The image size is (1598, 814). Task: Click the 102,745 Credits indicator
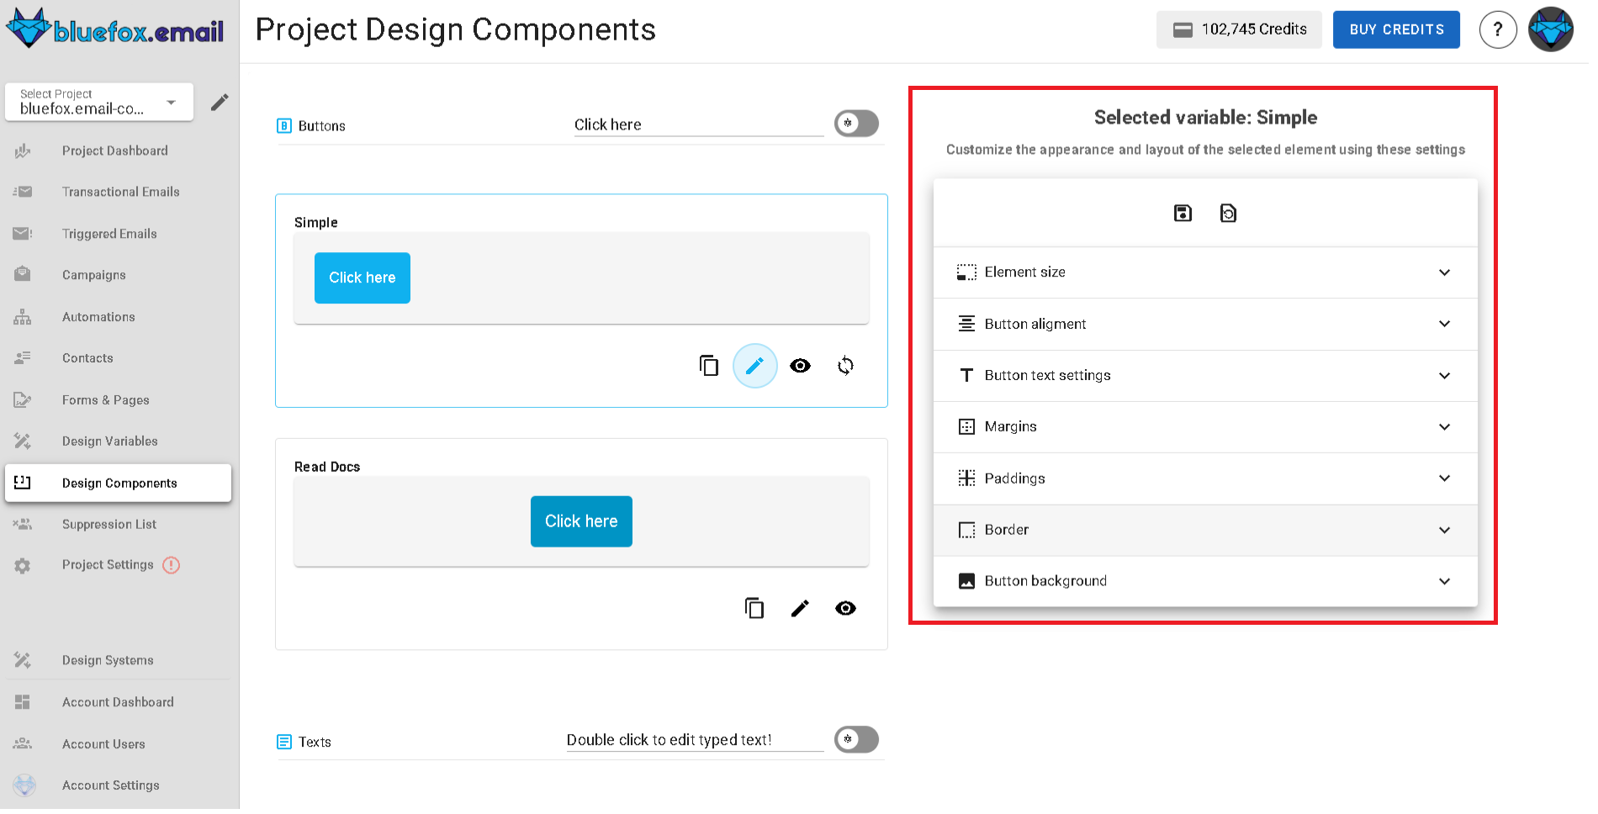pyautogui.click(x=1239, y=29)
